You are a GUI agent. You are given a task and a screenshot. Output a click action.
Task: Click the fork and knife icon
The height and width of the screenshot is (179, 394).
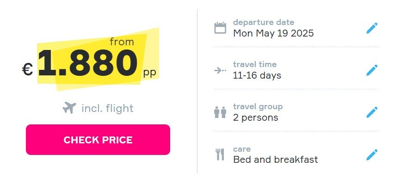220,154
